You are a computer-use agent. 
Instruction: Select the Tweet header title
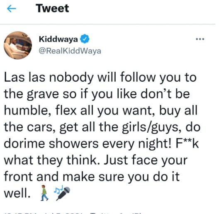point(52,8)
